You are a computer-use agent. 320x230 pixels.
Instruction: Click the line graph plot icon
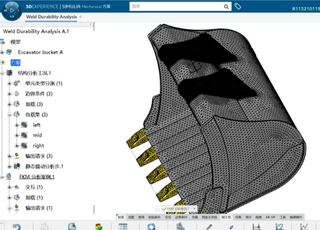[304, 227]
